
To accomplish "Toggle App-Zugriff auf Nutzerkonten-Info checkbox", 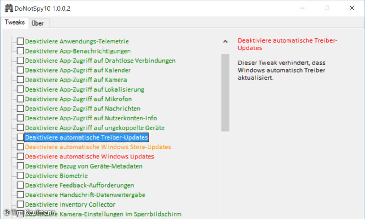I will click(20, 118).
